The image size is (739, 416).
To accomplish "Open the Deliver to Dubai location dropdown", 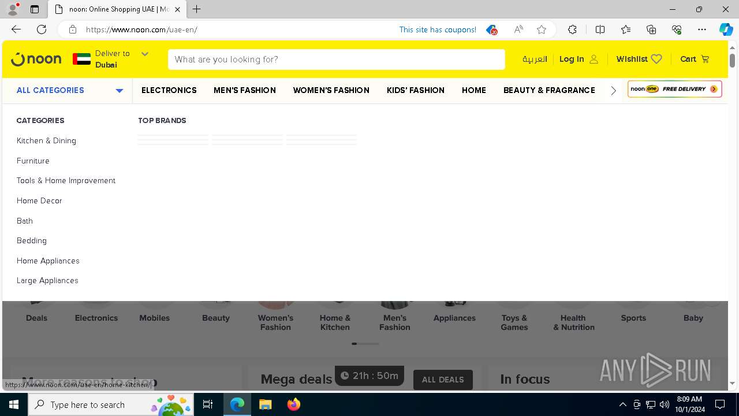I will [111, 59].
